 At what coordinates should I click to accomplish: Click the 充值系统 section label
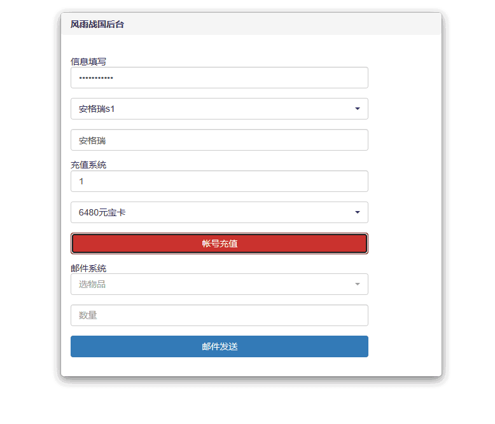[x=88, y=165]
